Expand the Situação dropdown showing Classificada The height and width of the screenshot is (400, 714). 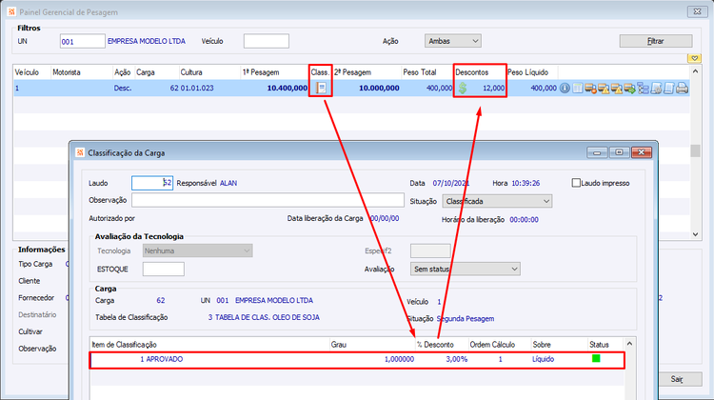tap(497, 201)
